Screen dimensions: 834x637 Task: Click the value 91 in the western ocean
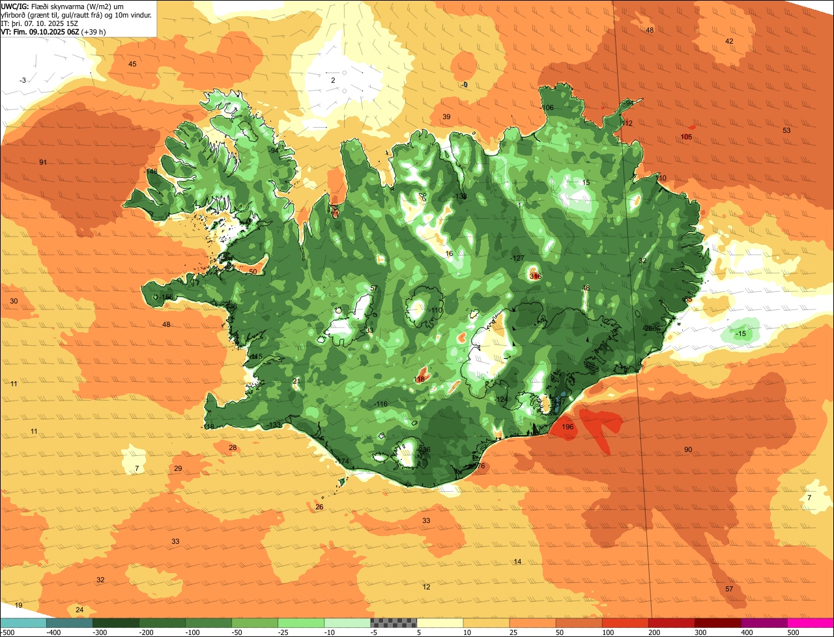click(x=43, y=162)
